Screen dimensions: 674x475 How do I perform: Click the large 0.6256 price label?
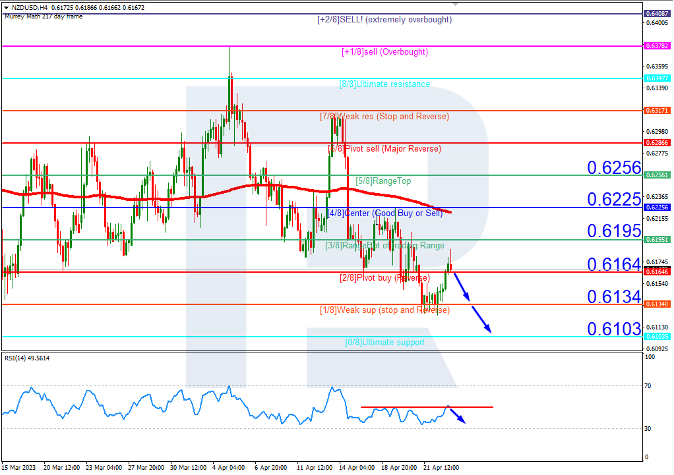tap(614, 167)
